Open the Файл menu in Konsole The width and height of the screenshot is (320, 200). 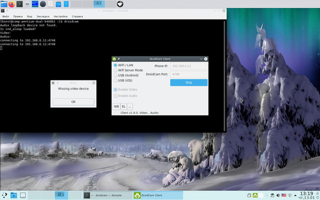coord(5,16)
